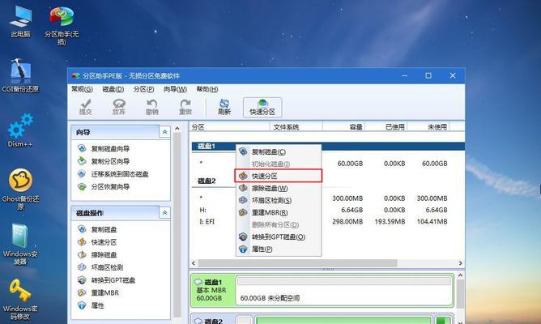541x324 pixels.
Task: Choose 坏扇区检测(S) in context menu
Action: pyautogui.click(x=278, y=200)
